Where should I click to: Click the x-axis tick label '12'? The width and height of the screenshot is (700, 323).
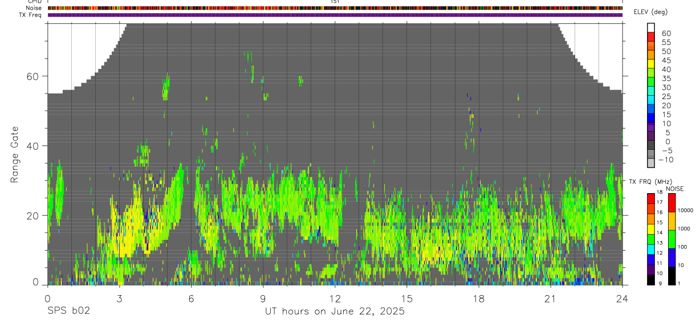point(335,298)
